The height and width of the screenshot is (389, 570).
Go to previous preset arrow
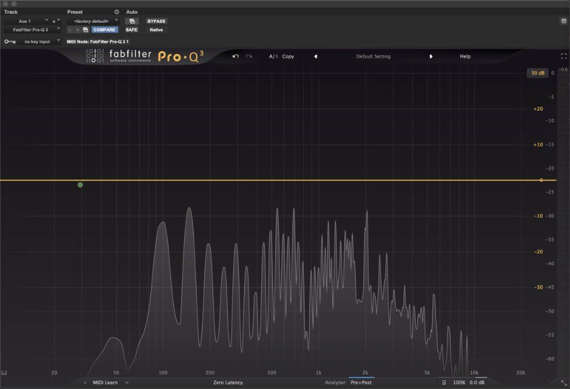(316, 56)
